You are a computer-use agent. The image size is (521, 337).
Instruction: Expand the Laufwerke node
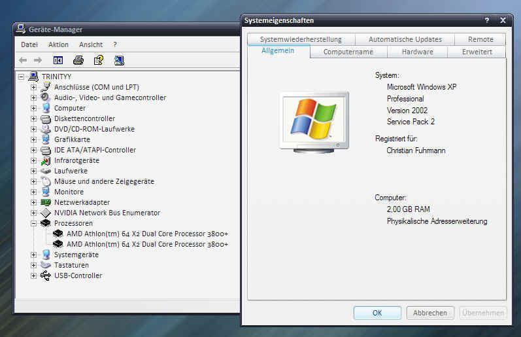(33, 171)
